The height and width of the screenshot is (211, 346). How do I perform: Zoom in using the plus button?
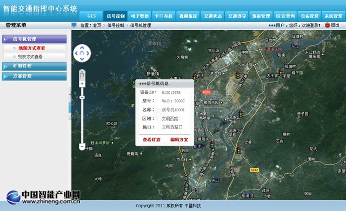click(82, 84)
